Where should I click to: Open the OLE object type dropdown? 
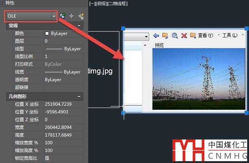[x=54, y=16]
